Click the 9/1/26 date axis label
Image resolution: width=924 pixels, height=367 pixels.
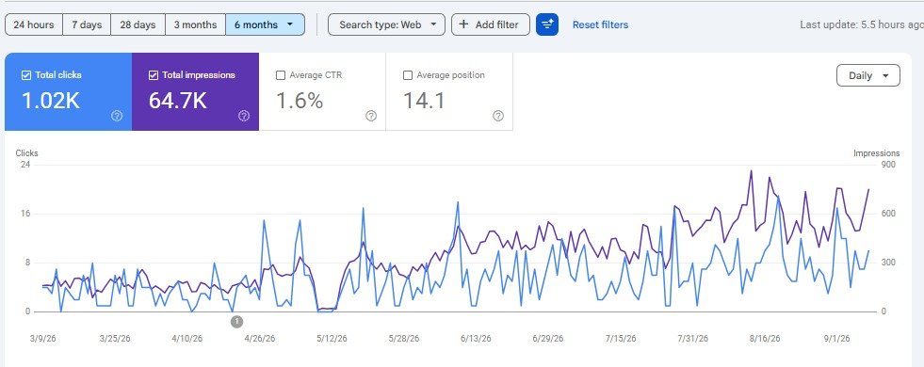(836, 339)
